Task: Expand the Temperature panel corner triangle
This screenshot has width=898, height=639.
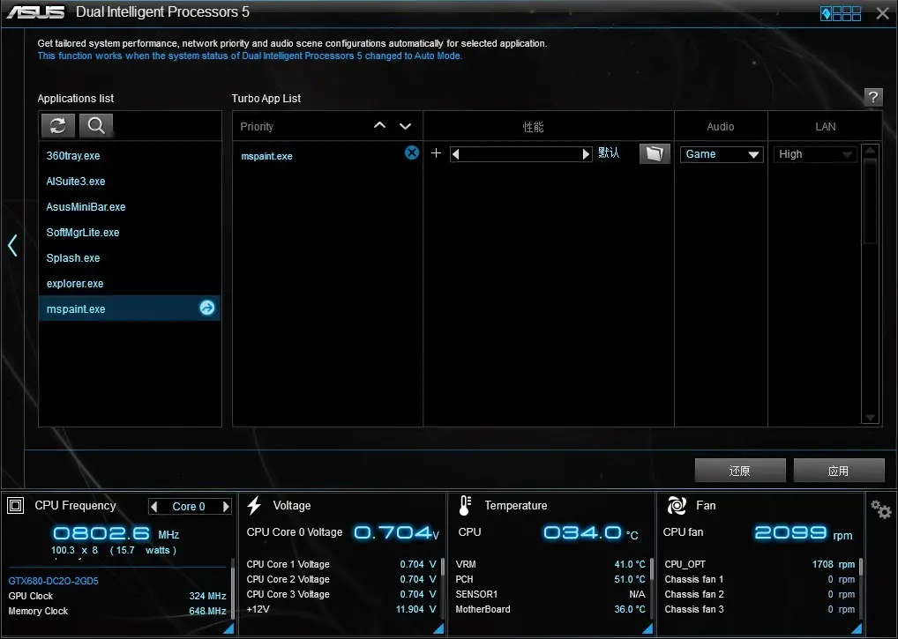Action: [x=647, y=628]
